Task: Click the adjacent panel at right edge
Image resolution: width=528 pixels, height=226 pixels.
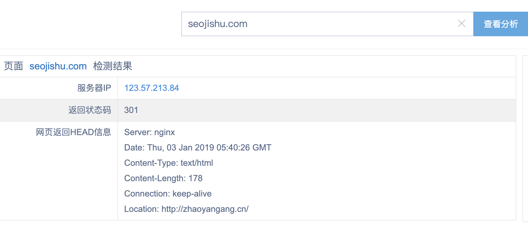Action: [x=525, y=138]
